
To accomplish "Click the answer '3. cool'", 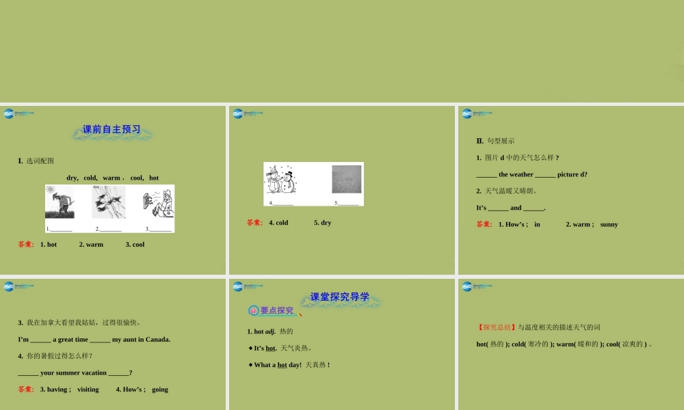I will (135, 245).
